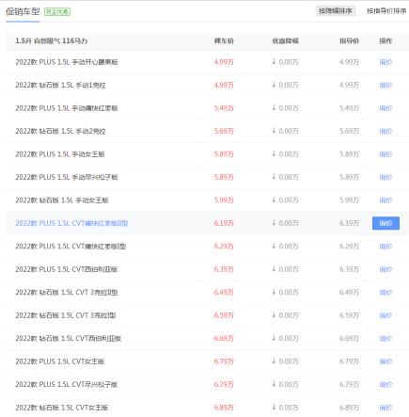
Task: Select the 促销车型 tab
Action: pos(23,11)
